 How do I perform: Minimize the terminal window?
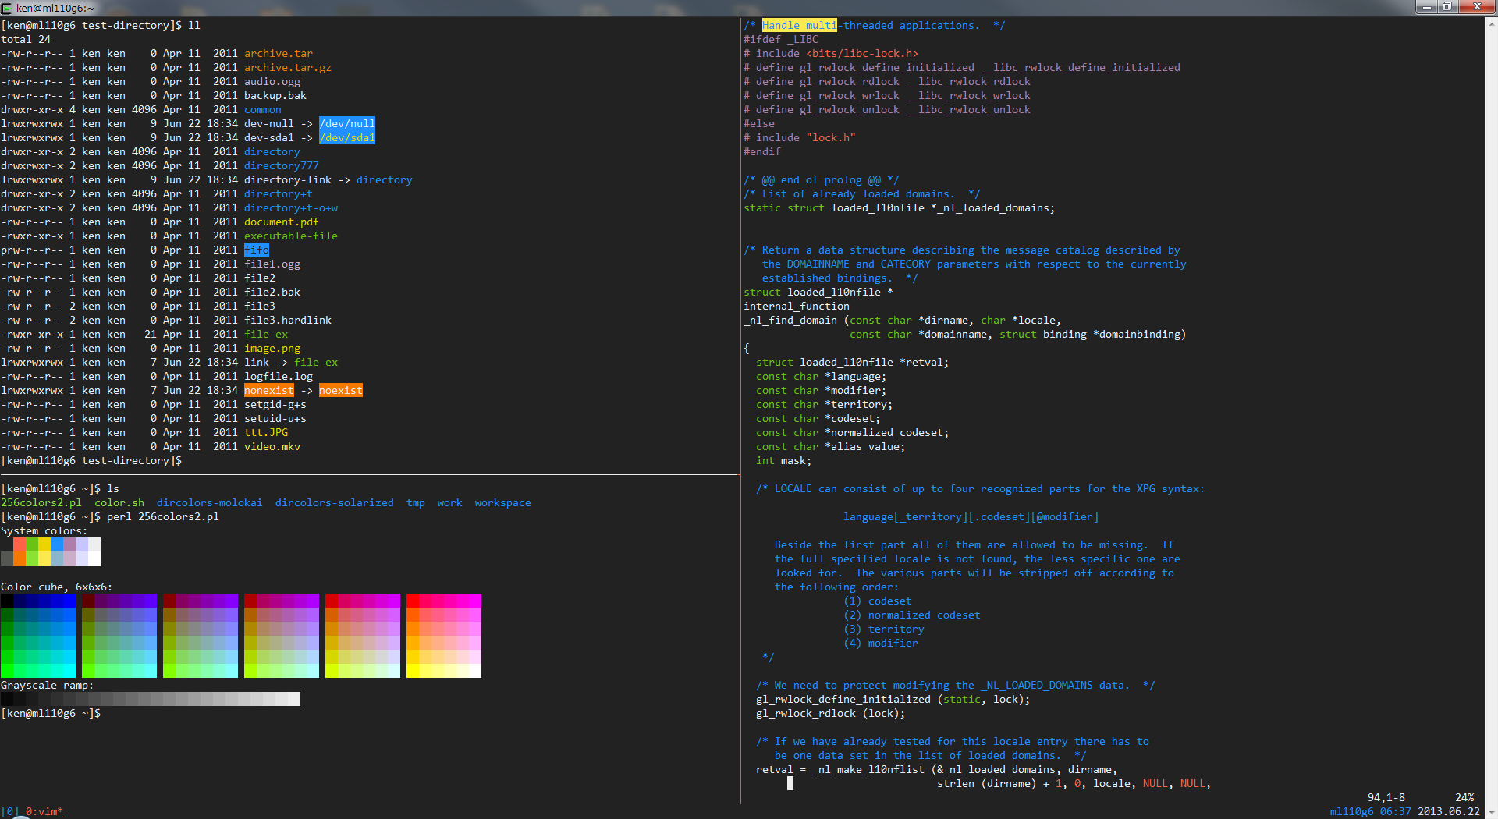[1427, 7]
